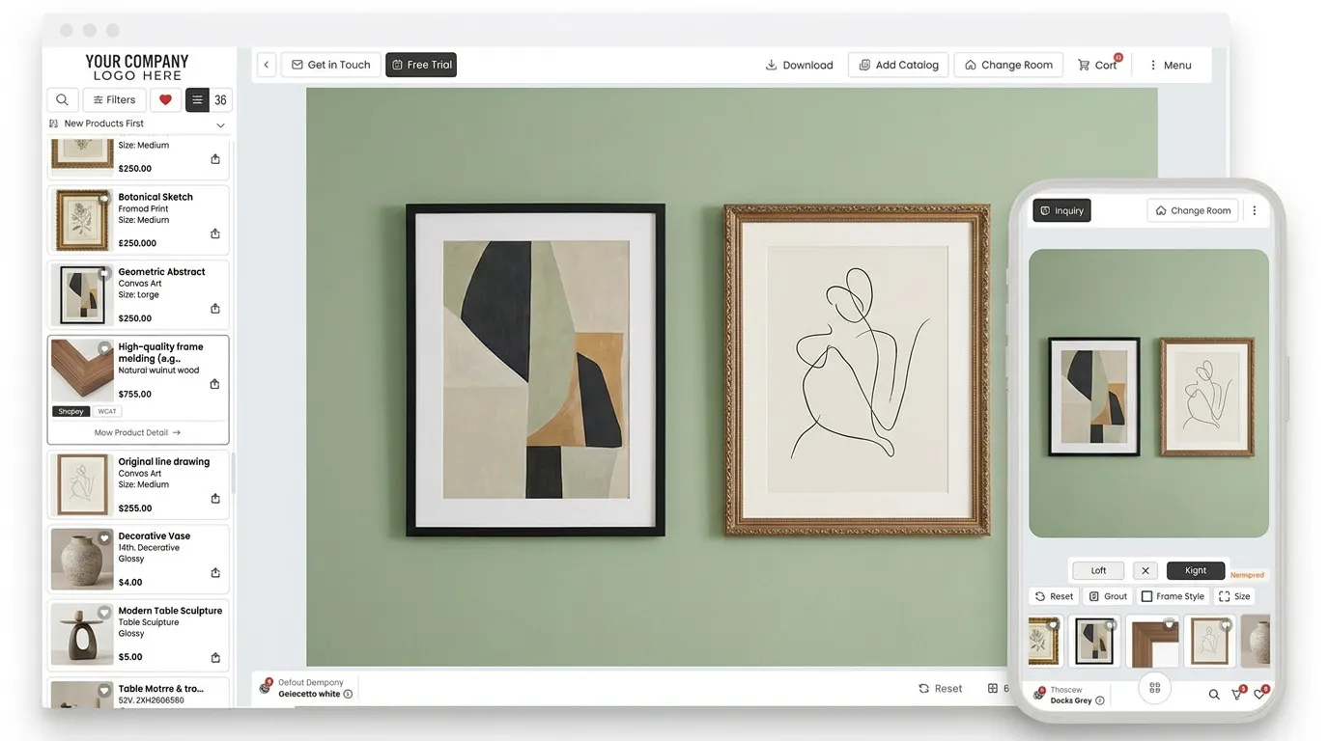
Task: Download the room visualization
Action: (x=799, y=65)
